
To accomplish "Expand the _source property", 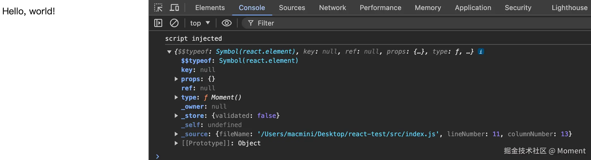I will click(176, 134).
